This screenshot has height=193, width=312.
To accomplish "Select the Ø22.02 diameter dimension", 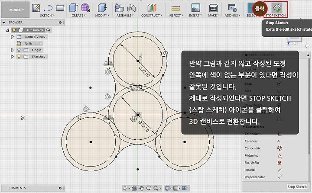I will click(x=144, y=72).
